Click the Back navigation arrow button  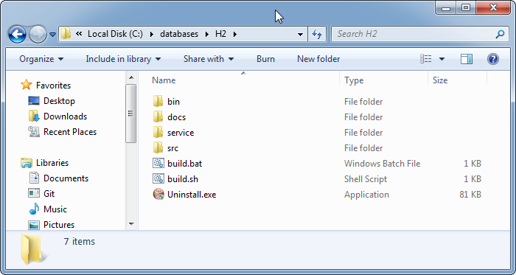(x=17, y=34)
